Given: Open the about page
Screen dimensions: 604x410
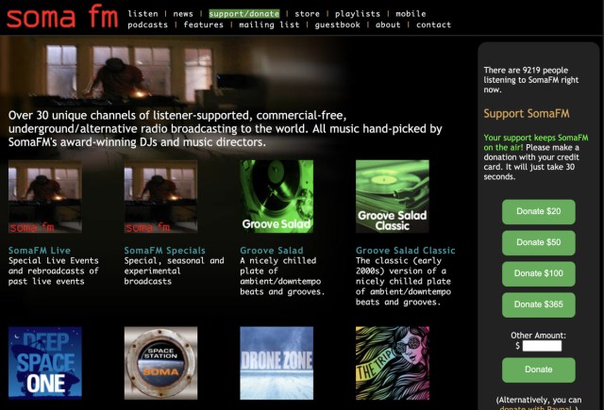Looking at the screenshot, I should pos(388,25).
